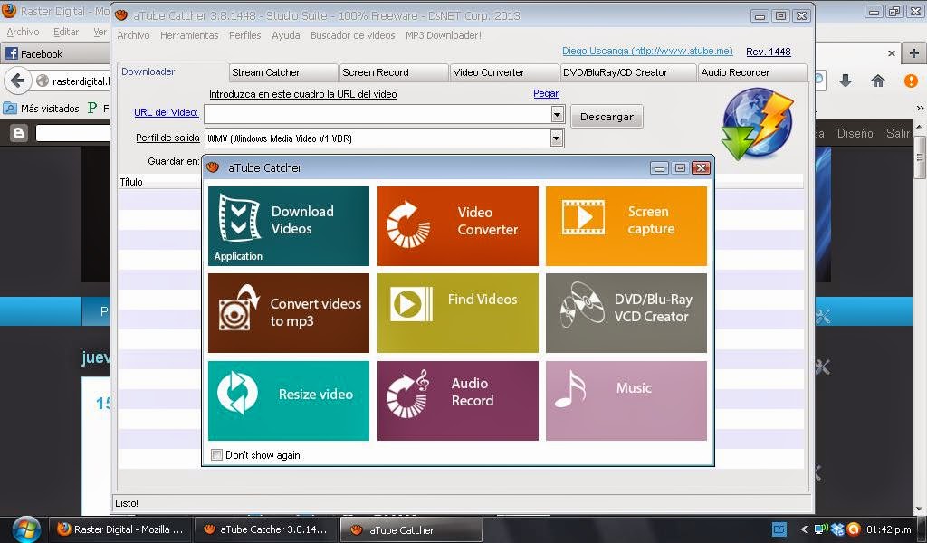Expand the URL del Video dropdown
Image resolution: width=927 pixels, height=543 pixels.
[x=557, y=113]
